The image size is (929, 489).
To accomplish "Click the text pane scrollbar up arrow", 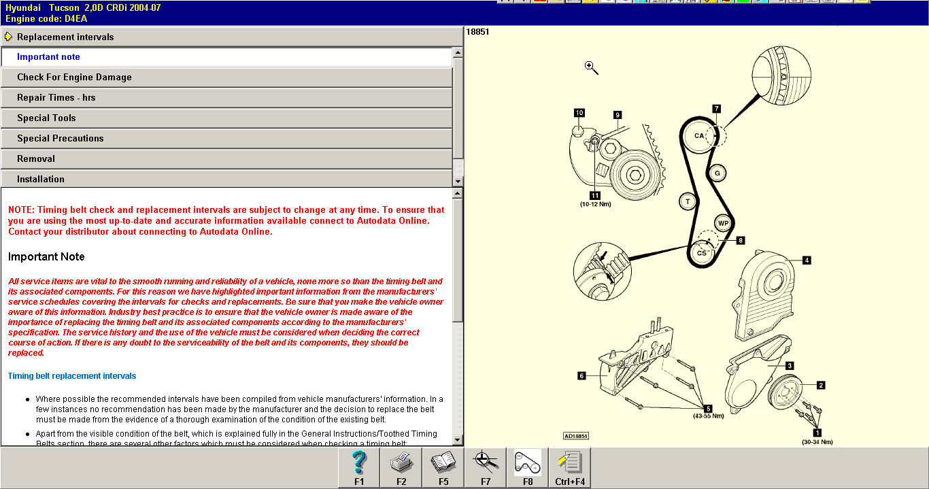I will pyautogui.click(x=458, y=194).
